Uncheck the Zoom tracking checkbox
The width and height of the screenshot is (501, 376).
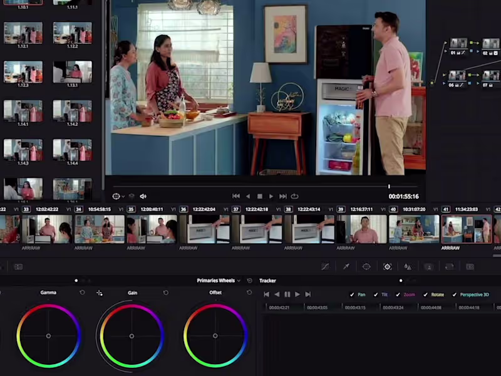tap(398, 295)
